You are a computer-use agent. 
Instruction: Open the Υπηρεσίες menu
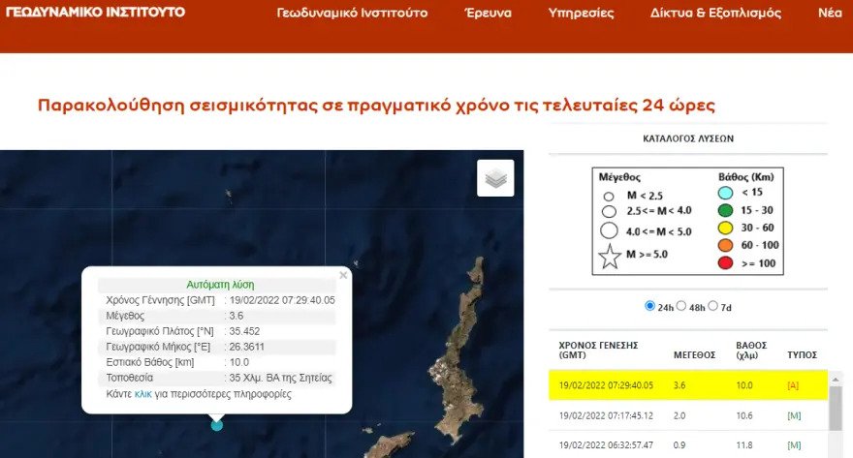[581, 13]
